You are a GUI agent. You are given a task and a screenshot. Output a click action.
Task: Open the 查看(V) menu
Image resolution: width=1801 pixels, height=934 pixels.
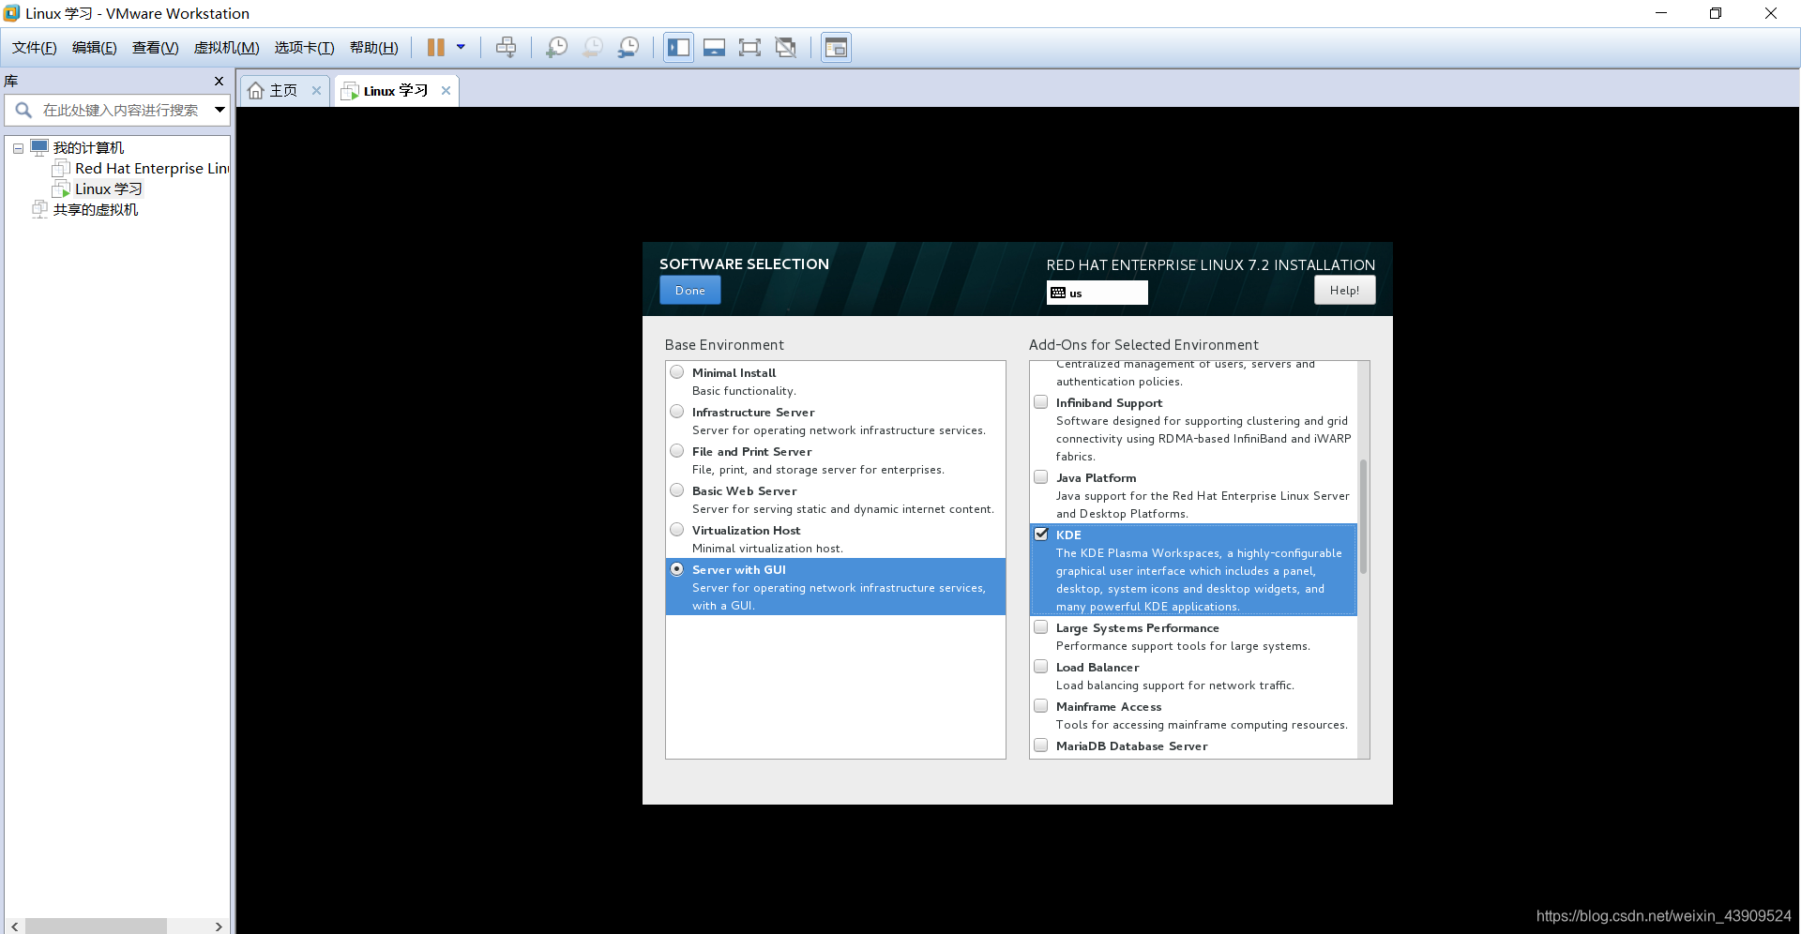tap(155, 48)
